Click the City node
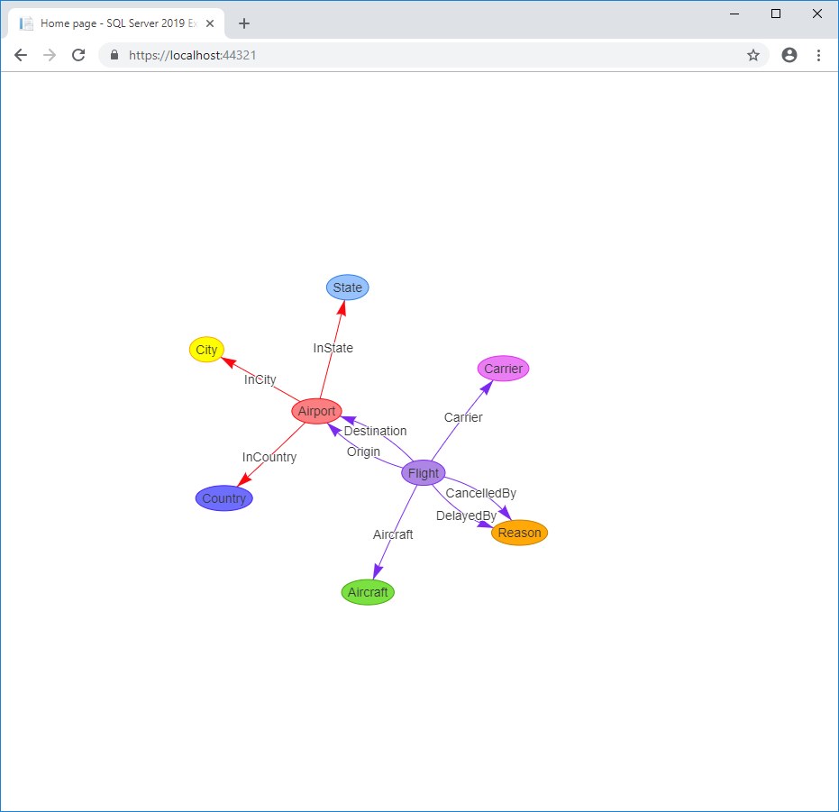Viewport: 839px width, 812px height. tap(206, 349)
